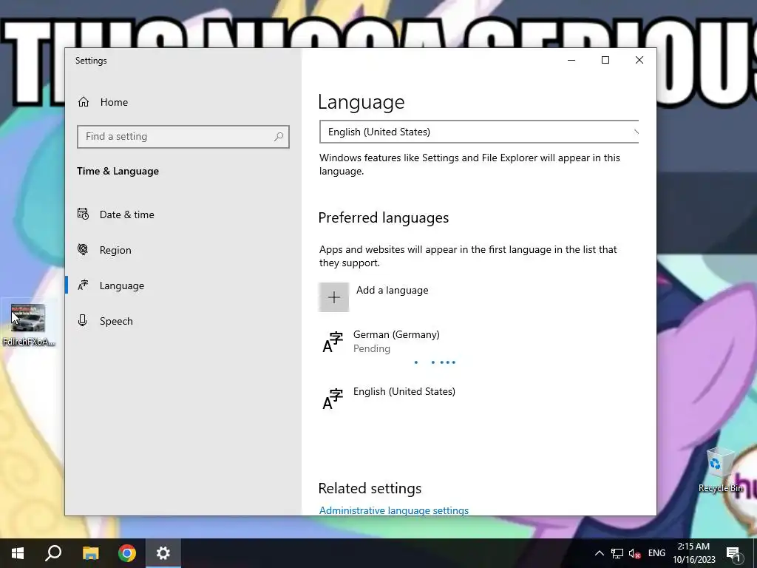Open the Windows Start menu
Screen dimensions: 757x568
point(18,553)
